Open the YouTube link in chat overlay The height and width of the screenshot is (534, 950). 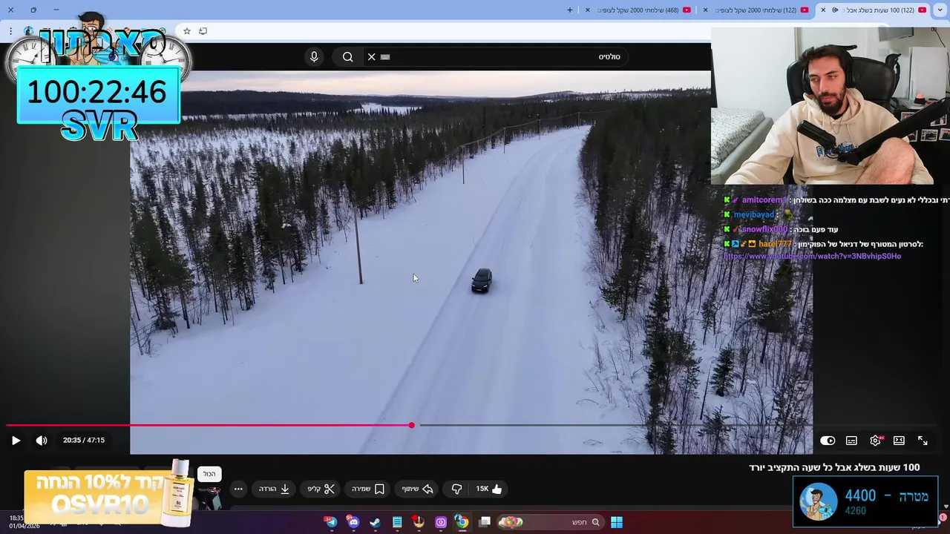coord(812,257)
